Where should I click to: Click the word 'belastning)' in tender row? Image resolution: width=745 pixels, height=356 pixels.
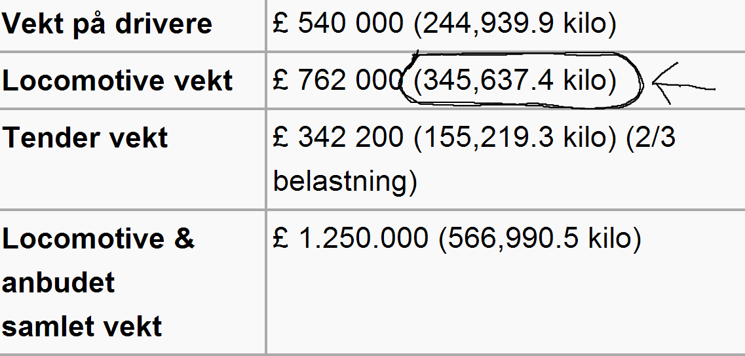click(x=345, y=181)
